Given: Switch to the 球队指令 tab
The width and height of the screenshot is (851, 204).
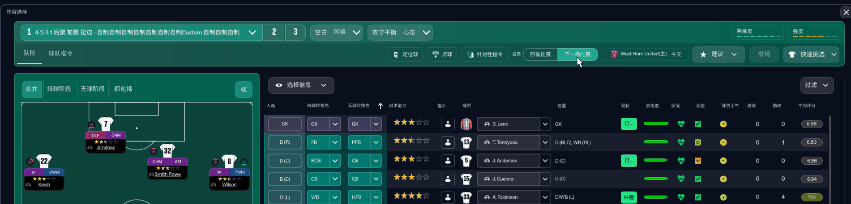Looking at the screenshot, I should 60,54.
